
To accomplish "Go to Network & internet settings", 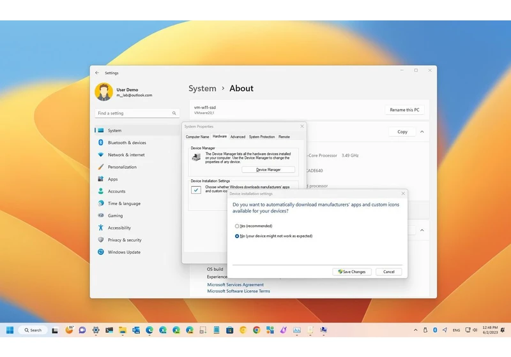I will (x=137, y=155).
